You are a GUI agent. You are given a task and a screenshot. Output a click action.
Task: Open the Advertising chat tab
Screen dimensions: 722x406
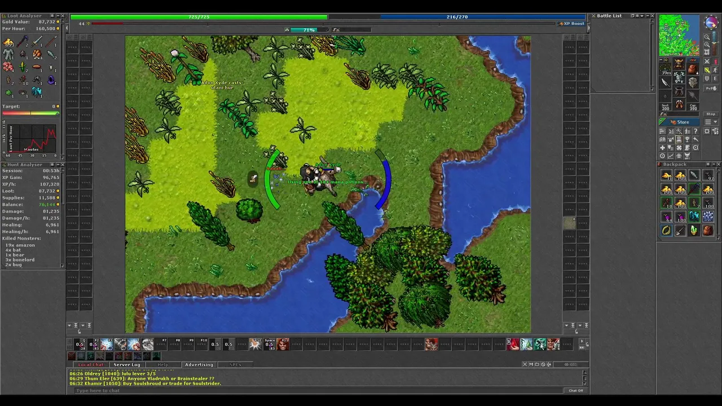tap(199, 365)
